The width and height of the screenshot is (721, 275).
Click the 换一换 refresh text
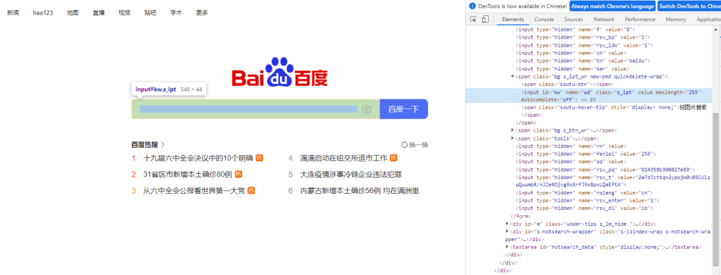coord(419,145)
